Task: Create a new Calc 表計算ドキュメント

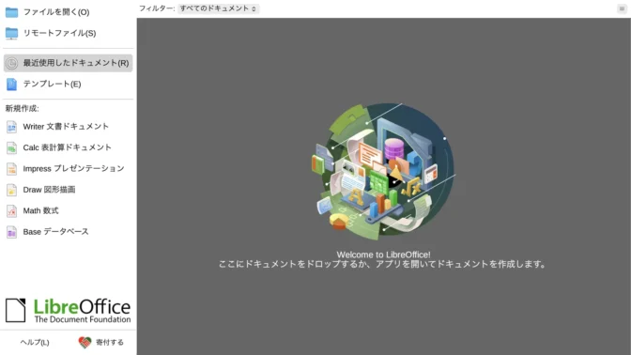Action: 68,147
